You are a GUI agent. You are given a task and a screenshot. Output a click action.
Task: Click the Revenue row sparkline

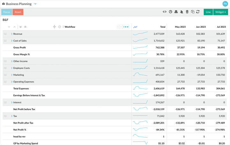[140, 34]
